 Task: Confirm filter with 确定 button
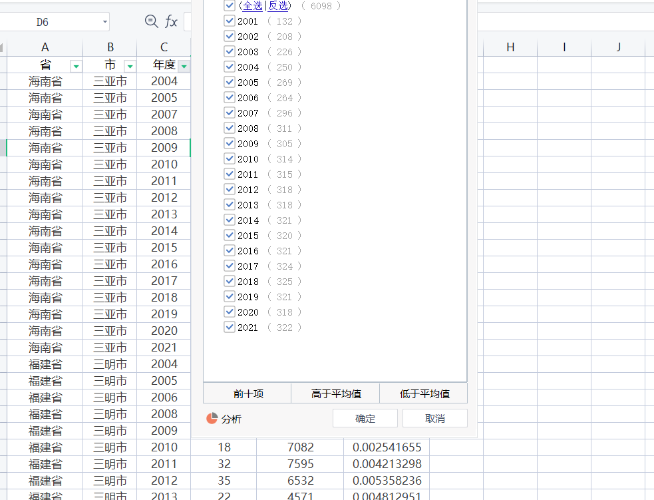click(x=365, y=418)
